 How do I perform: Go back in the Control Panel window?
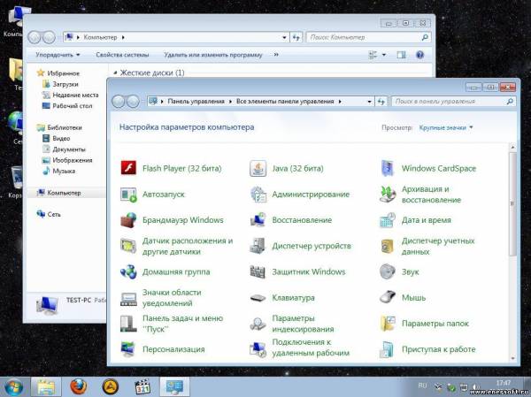point(119,101)
